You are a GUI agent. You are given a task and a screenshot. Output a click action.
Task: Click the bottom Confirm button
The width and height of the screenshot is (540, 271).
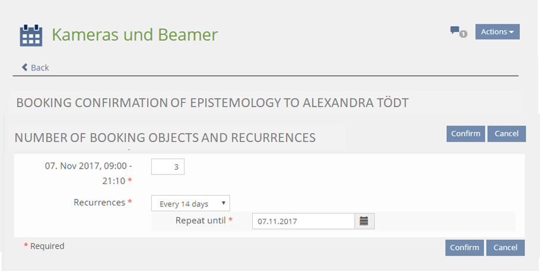(465, 247)
